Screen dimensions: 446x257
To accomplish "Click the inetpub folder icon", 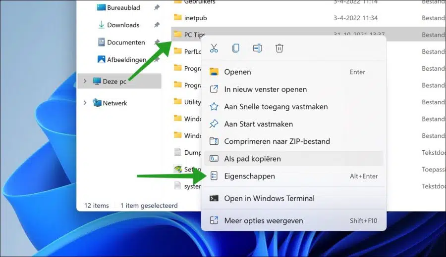I will coord(178,17).
